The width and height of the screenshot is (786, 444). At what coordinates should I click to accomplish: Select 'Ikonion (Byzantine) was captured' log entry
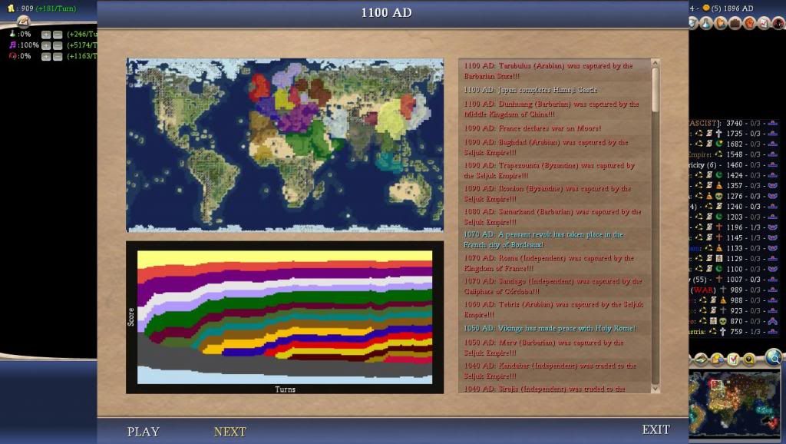coord(554,193)
